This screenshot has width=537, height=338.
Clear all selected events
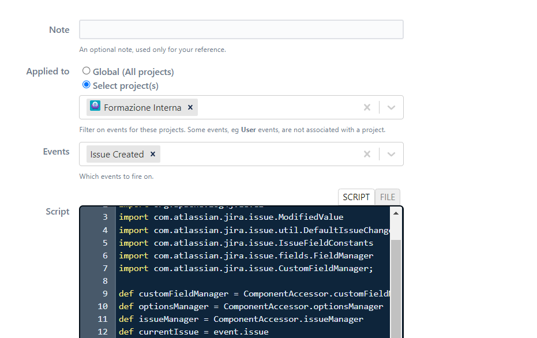[367, 154]
